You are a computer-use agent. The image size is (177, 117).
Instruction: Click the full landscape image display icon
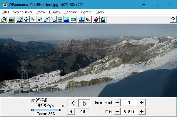pyautogui.click(x=67, y=19)
